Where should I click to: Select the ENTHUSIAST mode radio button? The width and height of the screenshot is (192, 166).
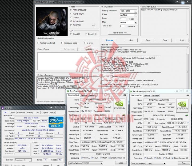[x=71, y=21]
